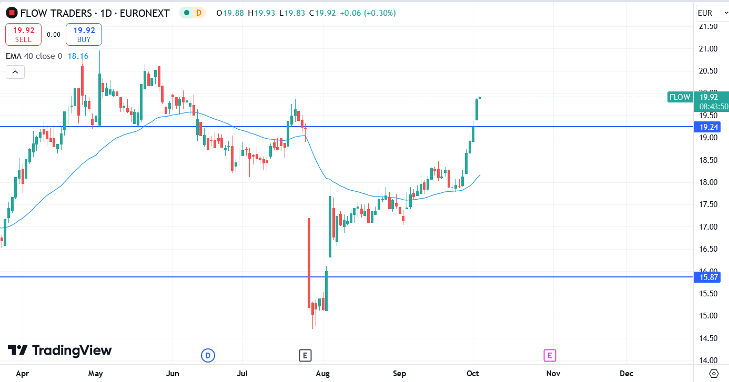Screen dimensions: 729x382
Task: Click the FLOW last-price label
Action: [x=680, y=97]
